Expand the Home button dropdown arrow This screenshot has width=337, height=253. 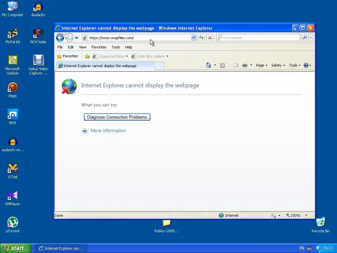pos(215,65)
